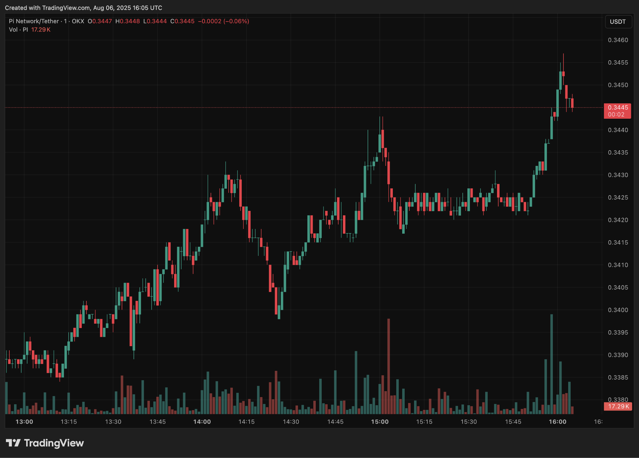
Task: Click the 14:30 time axis label
Action: click(291, 422)
